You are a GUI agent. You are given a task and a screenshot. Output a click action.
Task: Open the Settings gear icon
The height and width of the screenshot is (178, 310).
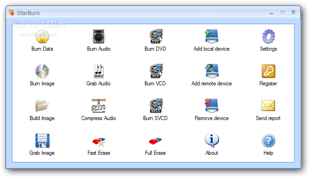click(x=268, y=37)
